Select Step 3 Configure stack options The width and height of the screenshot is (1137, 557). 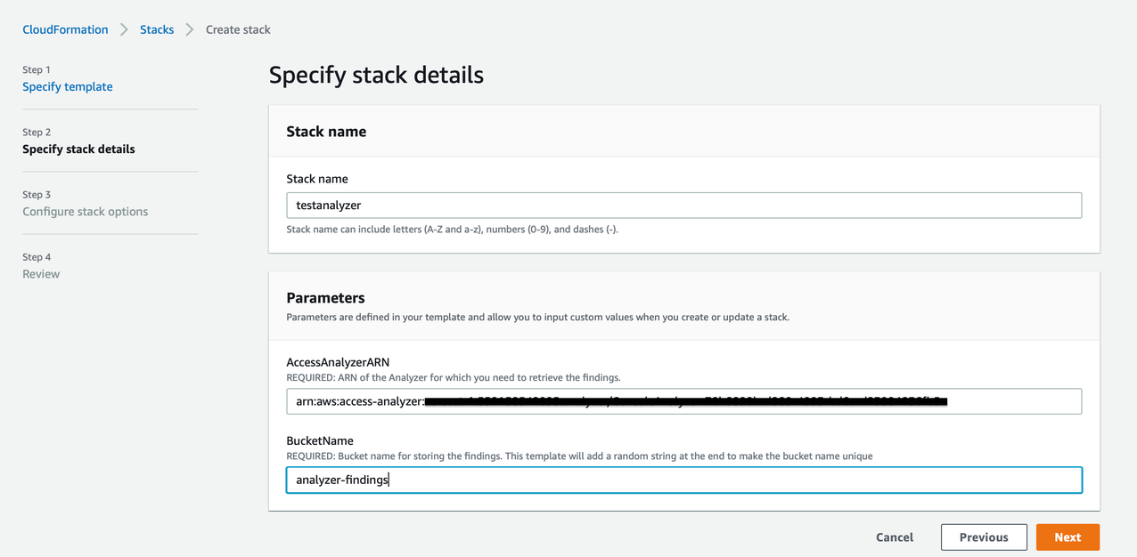click(85, 211)
